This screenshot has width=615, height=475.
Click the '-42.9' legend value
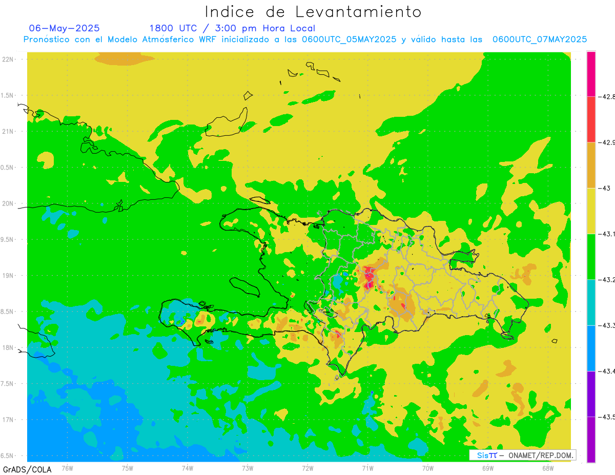607,142
